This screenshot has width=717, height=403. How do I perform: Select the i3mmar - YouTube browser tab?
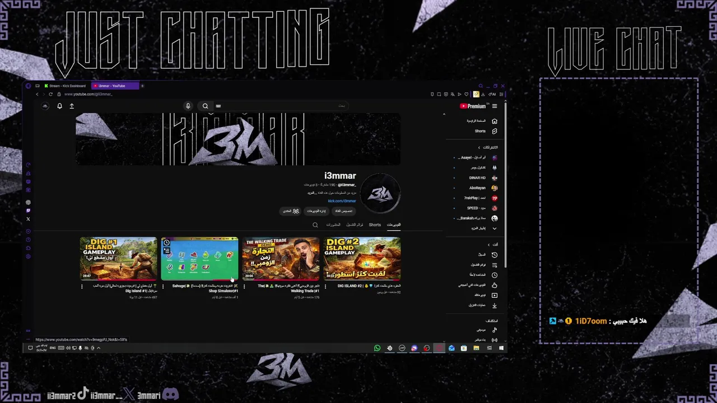115,86
